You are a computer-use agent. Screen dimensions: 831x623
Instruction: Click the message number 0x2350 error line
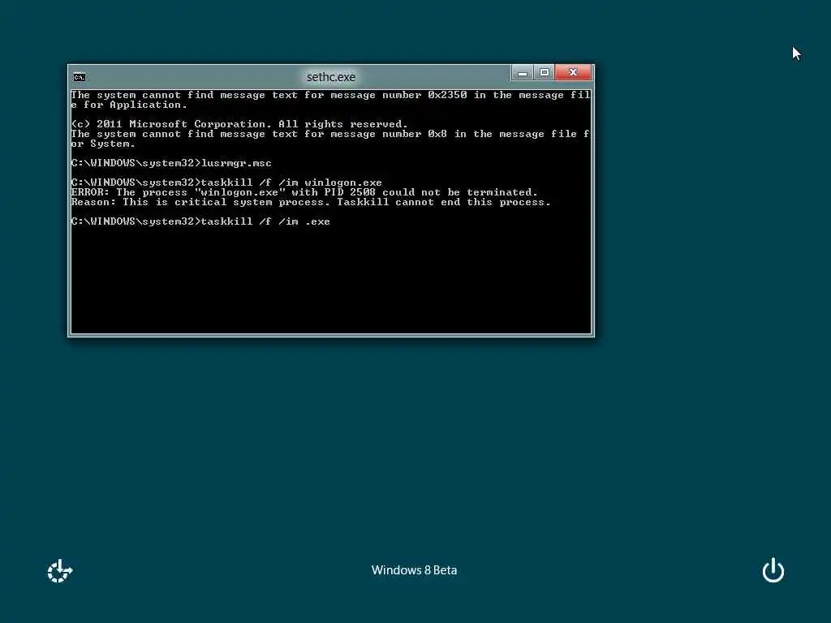point(331,100)
